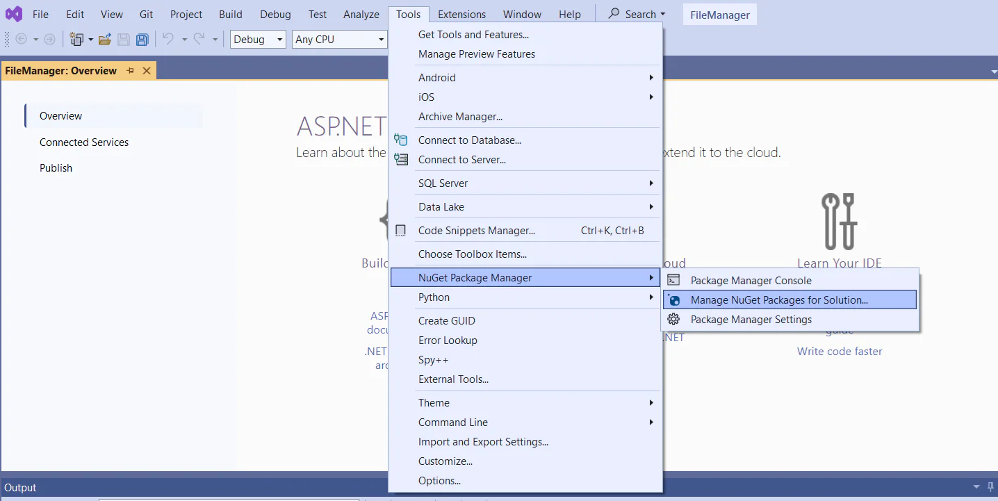Expand the New Project dropdown arrow

pyautogui.click(x=90, y=40)
